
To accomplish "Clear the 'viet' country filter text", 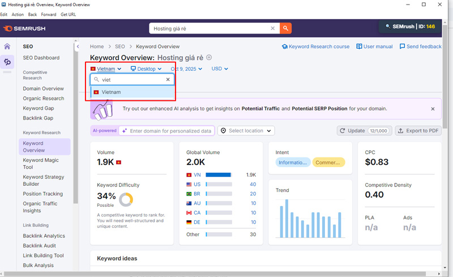I will coord(168,80).
